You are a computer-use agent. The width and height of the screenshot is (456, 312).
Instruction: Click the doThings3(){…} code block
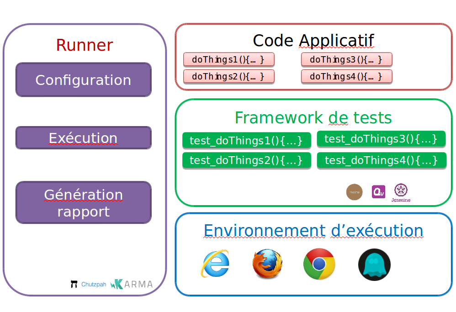tap(346, 59)
